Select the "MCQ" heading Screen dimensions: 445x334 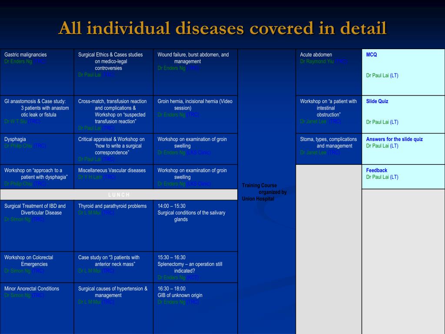372,54
